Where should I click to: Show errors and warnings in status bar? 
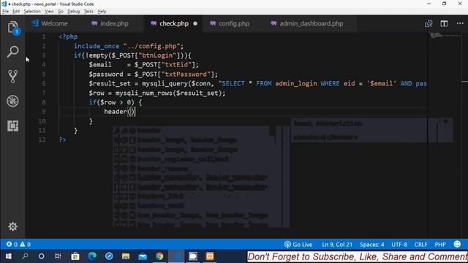tap(18, 245)
